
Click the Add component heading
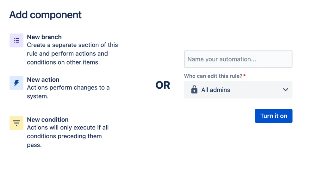(x=46, y=15)
